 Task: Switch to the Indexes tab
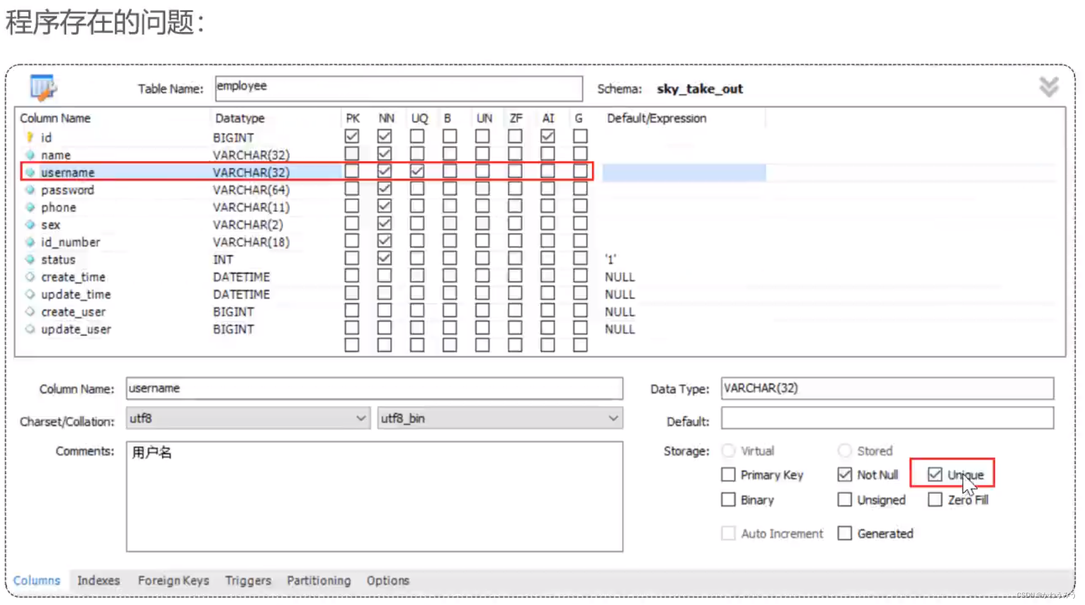[x=98, y=580]
